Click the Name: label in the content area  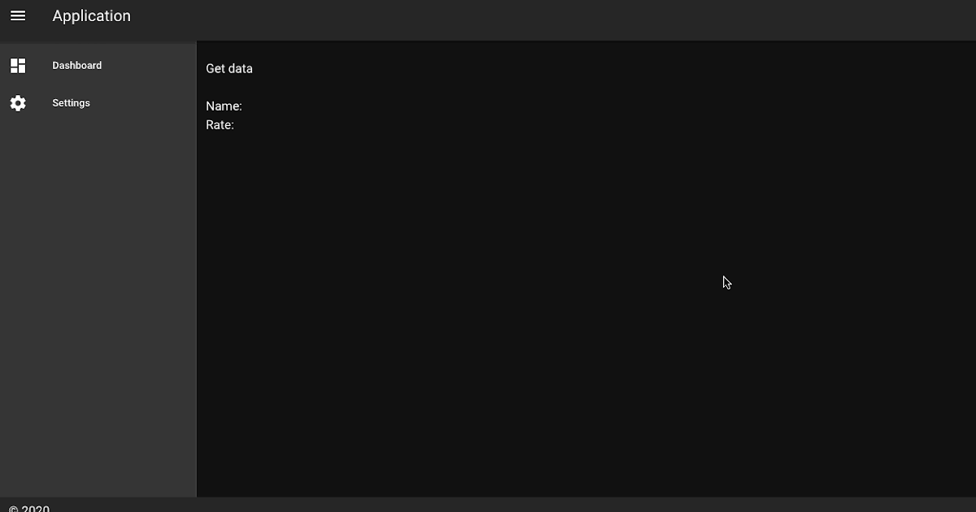click(224, 106)
